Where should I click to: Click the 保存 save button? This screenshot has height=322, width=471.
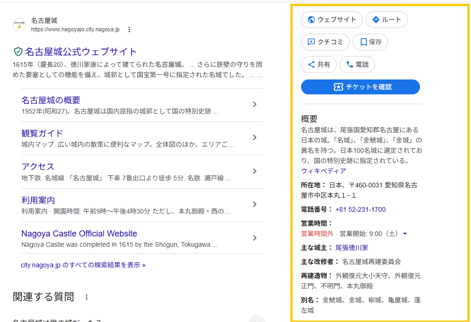[x=370, y=42]
